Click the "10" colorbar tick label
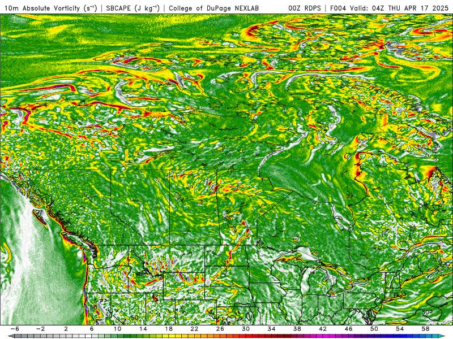Viewport: 453px width, 339px height. (117, 329)
